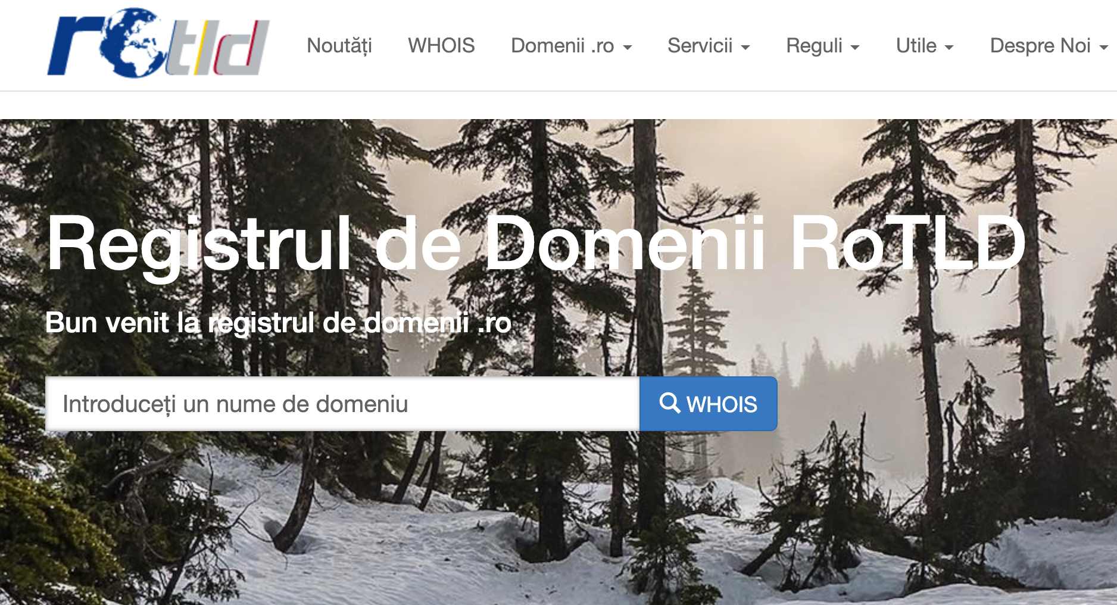Focus the domain name input field
1117x605 pixels.
pos(342,404)
